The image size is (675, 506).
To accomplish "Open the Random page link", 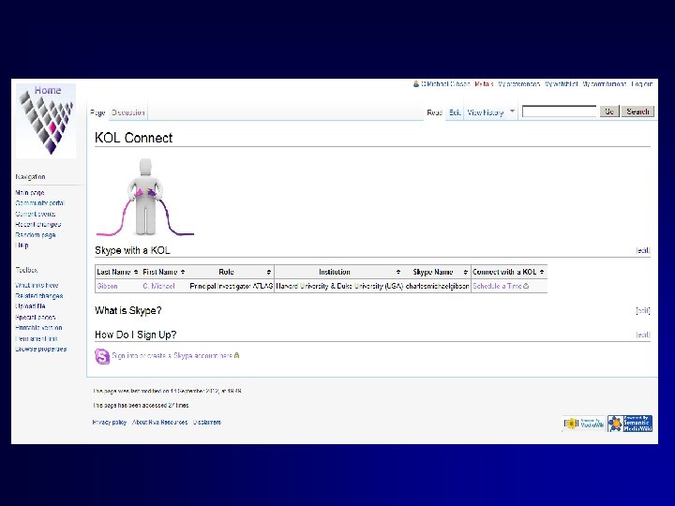I will coord(36,235).
